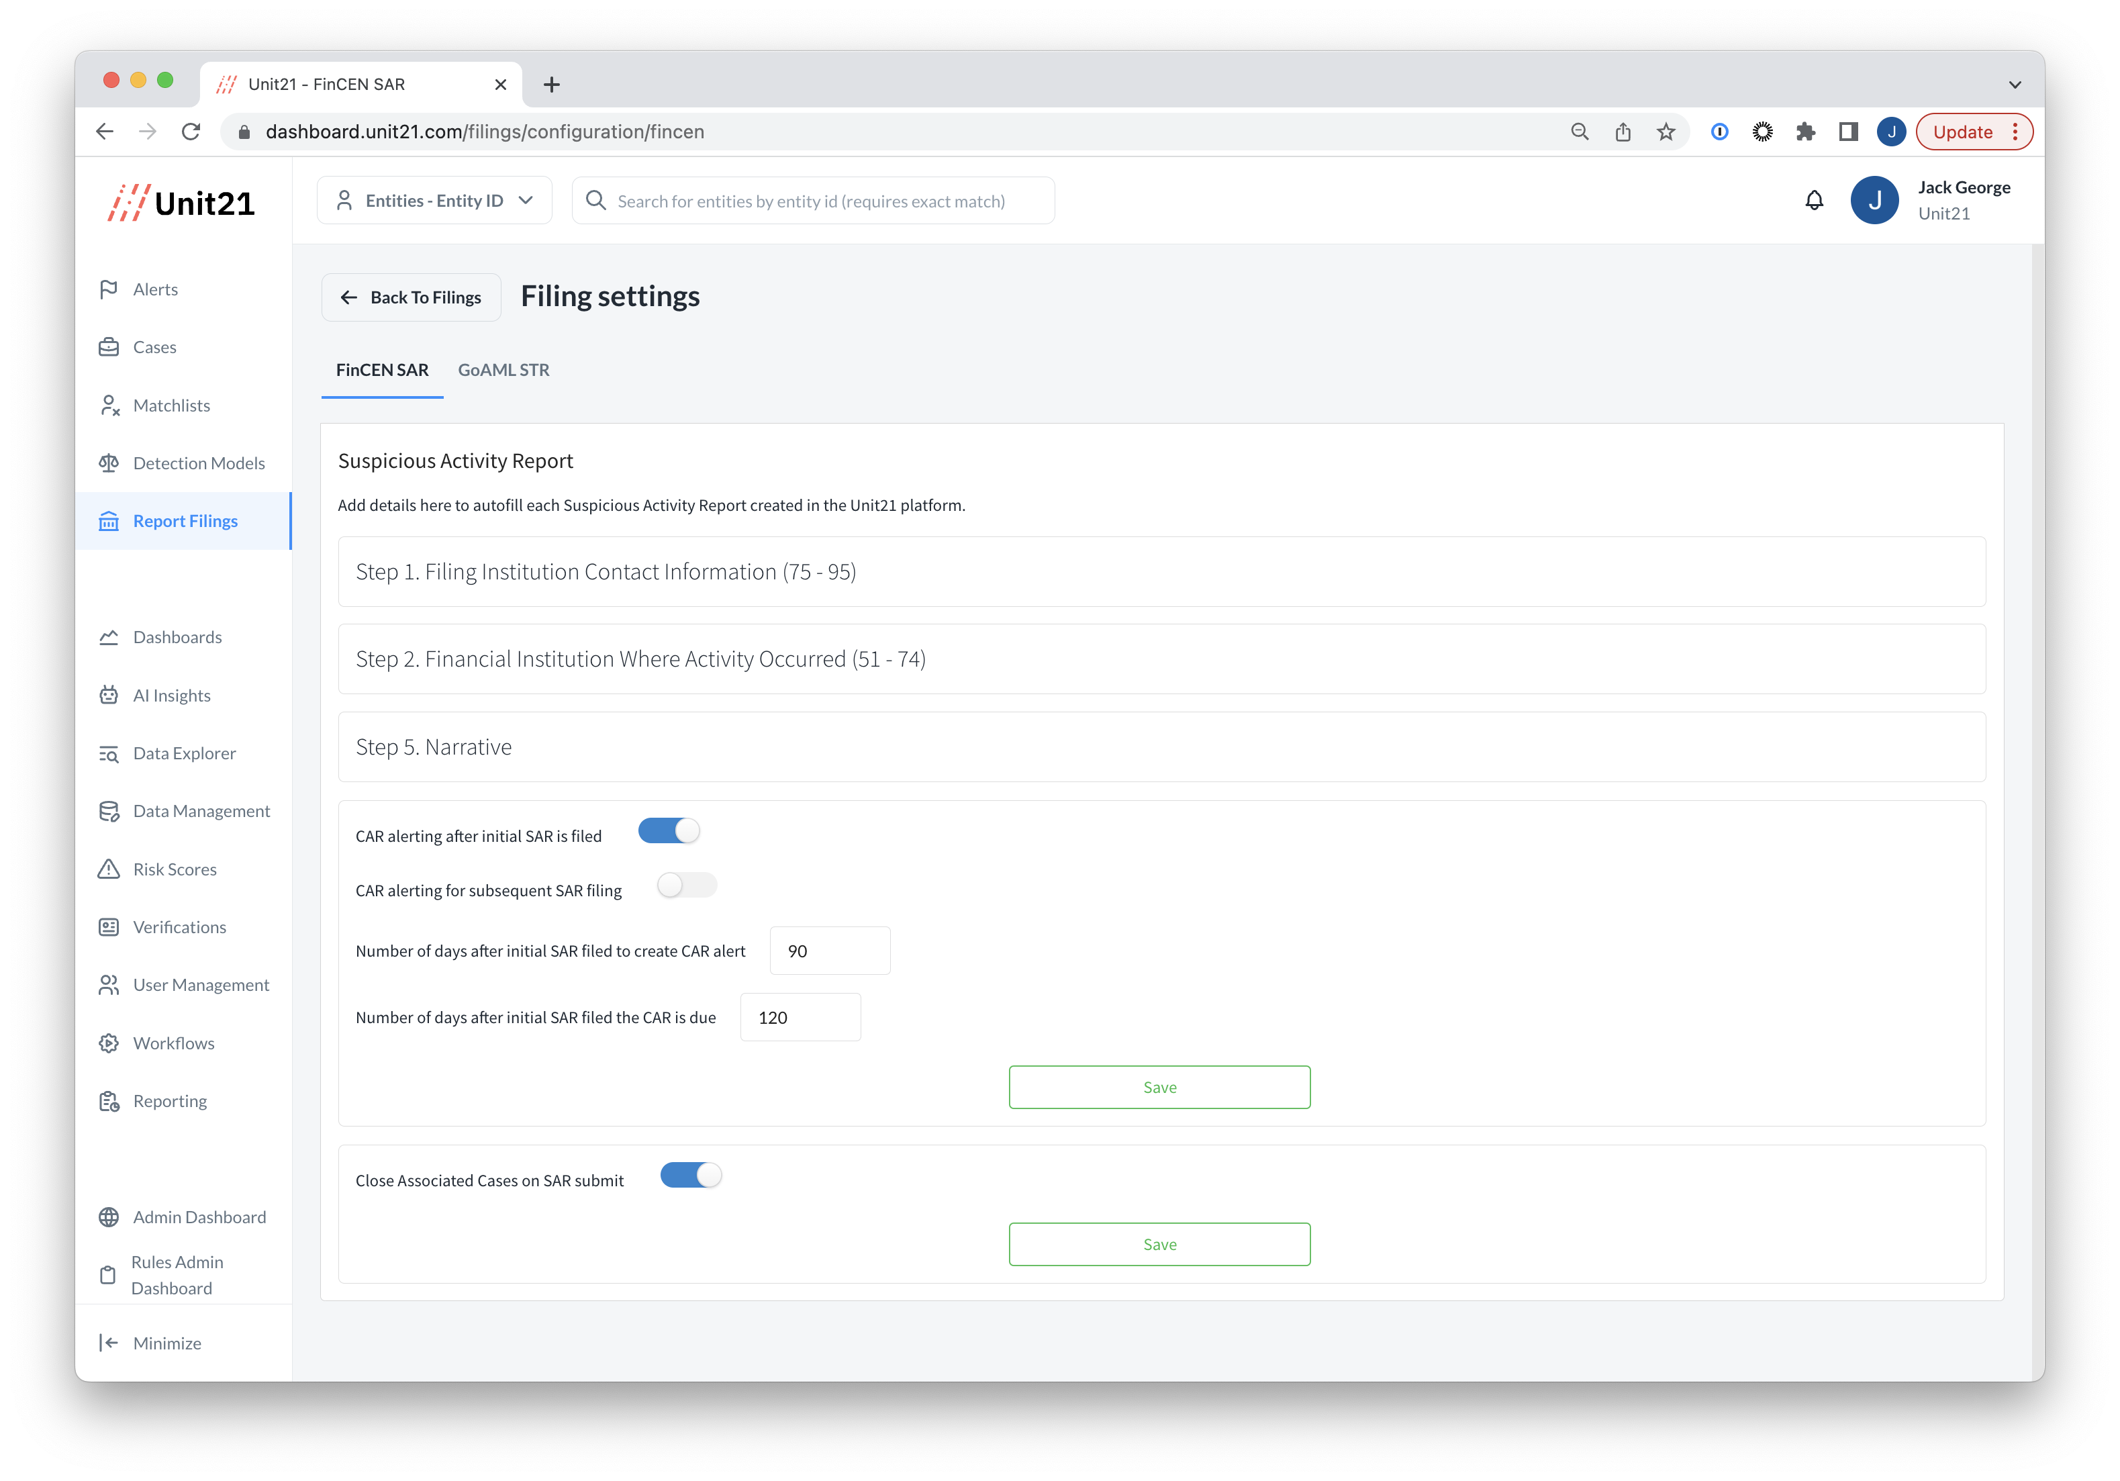This screenshot has height=1481, width=2120.
Task: Click the Cases briefcase icon
Action: 108,347
